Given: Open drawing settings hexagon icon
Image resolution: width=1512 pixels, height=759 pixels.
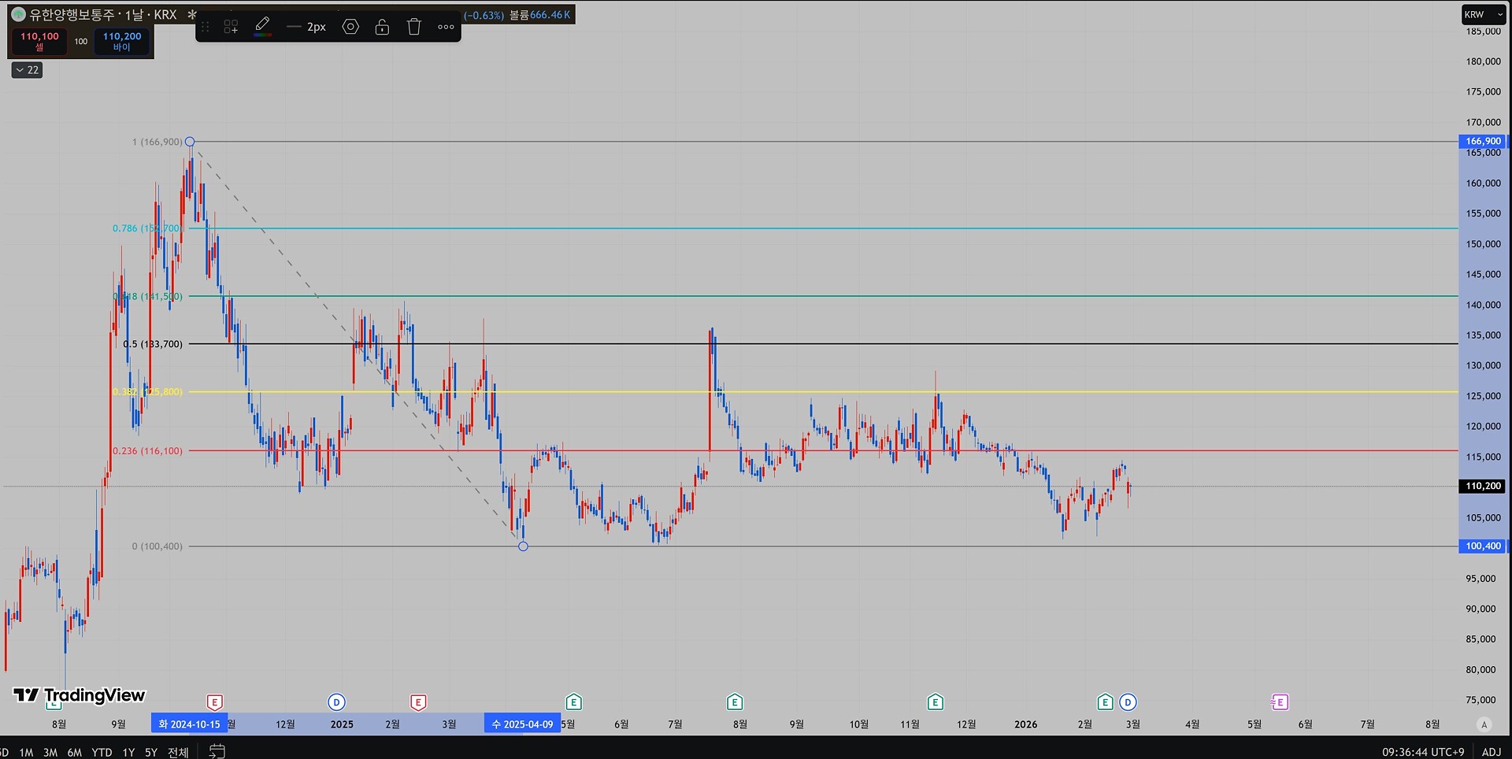Looking at the screenshot, I should coord(350,27).
